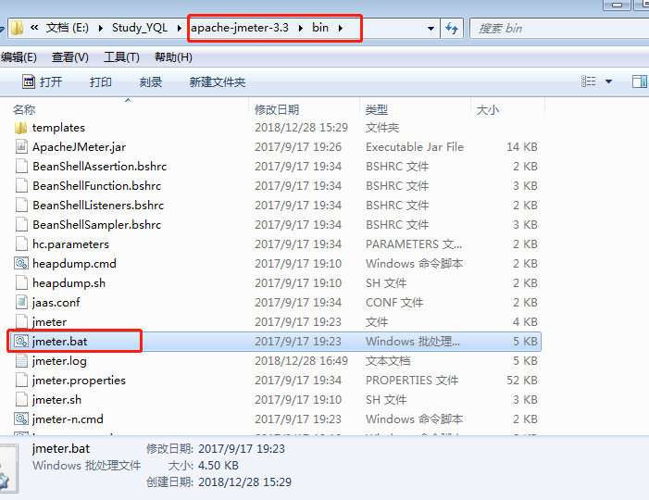Viewport: 649px width, 500px height.
Task: Select the jmeter-n.cmd file name
Action: coord(68,419)
